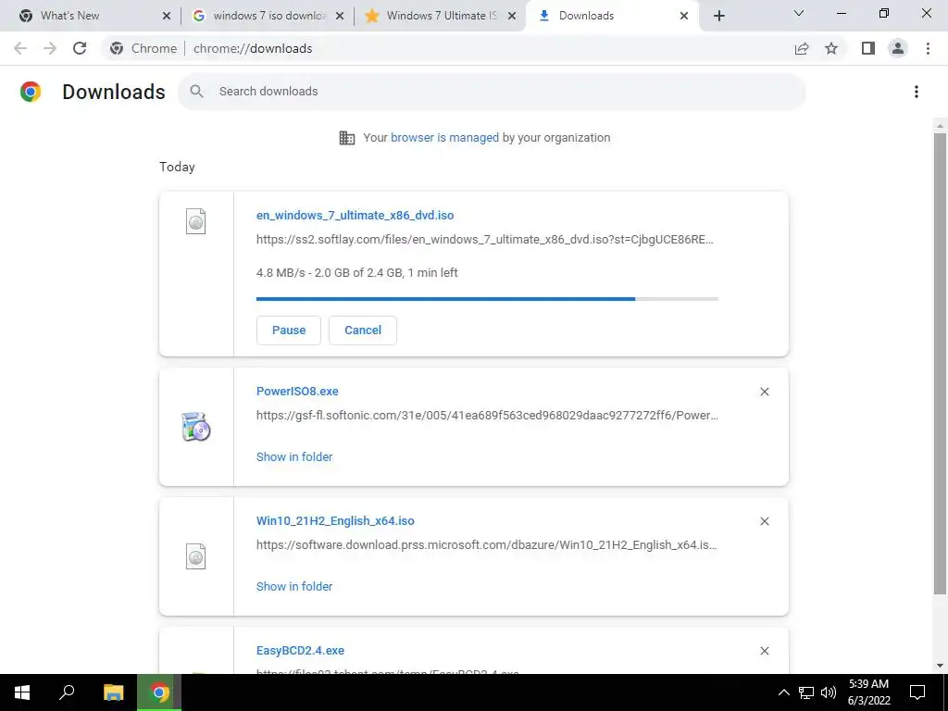Share this page icon in address bar

(x=802, y=48)
